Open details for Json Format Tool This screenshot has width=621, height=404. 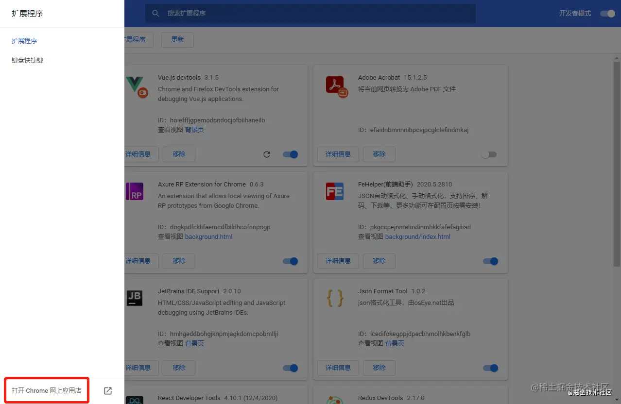click(x=338, y=368)
